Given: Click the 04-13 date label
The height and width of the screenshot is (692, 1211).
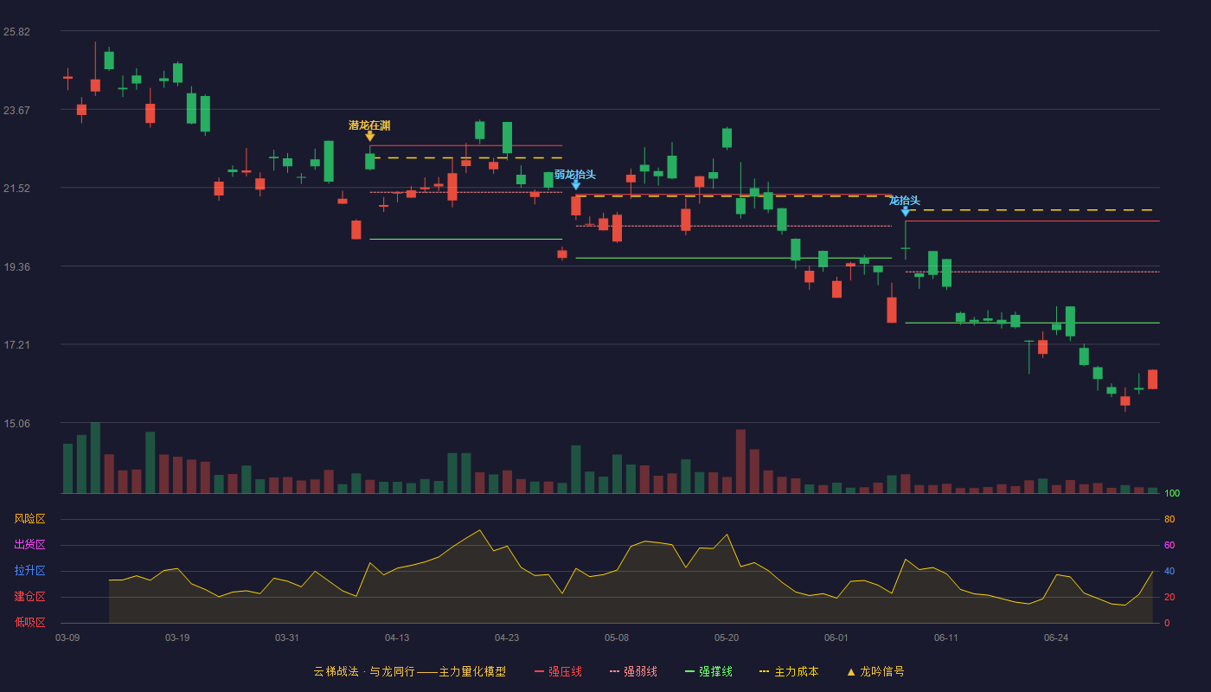Looking at the screenshot, I should tap(397, 638).
